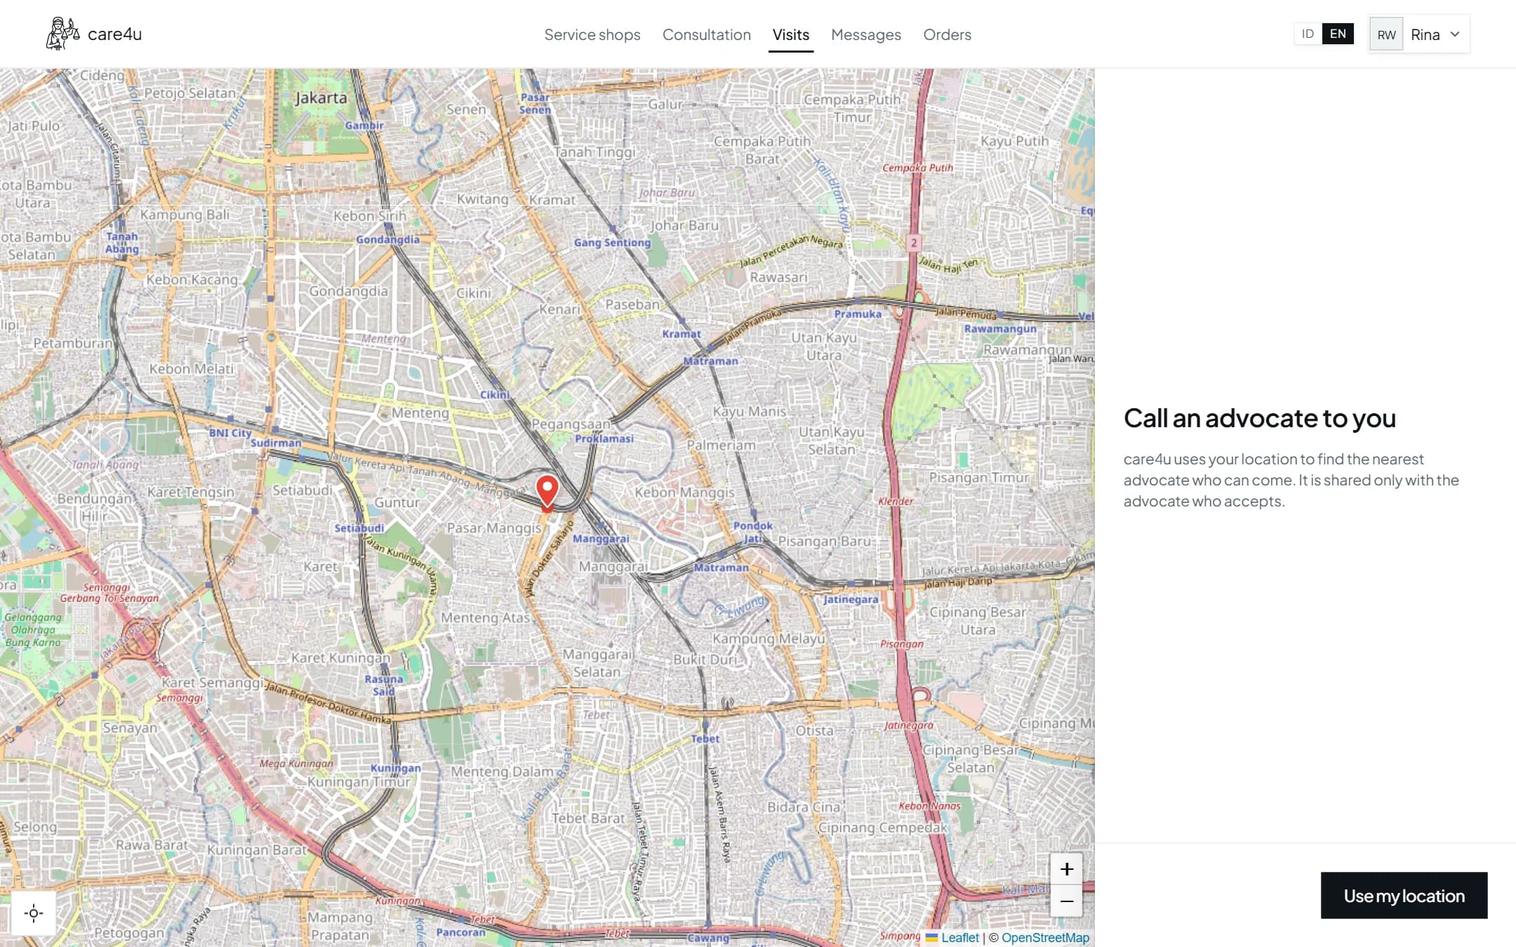Click the Gondangdia station label
Viewport: 1516px width, 947px height.
(x=387, y=239)
